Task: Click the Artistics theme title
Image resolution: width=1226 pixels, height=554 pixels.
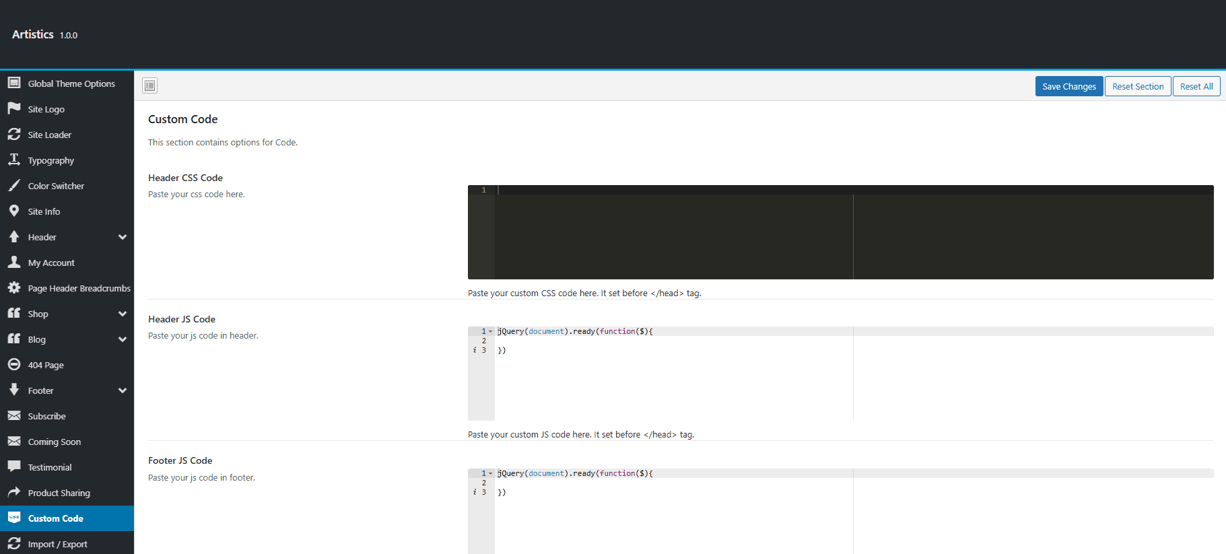Action: coord(33,34)
